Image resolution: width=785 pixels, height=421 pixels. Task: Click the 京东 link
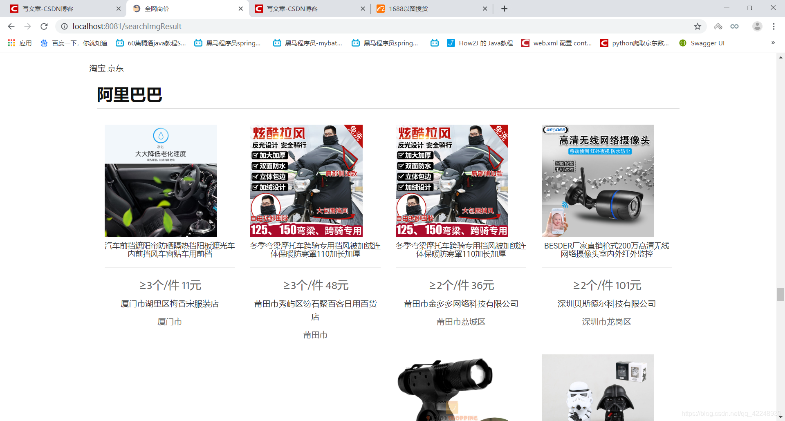[x=116, y=68]
